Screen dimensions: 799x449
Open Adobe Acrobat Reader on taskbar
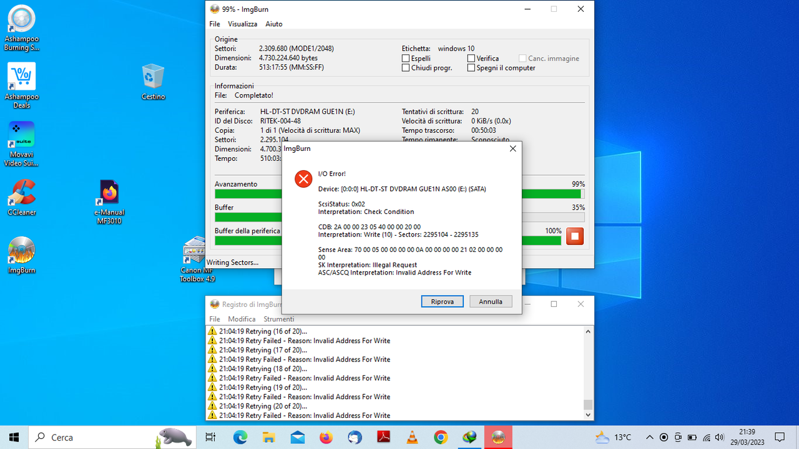click(383, 437)
